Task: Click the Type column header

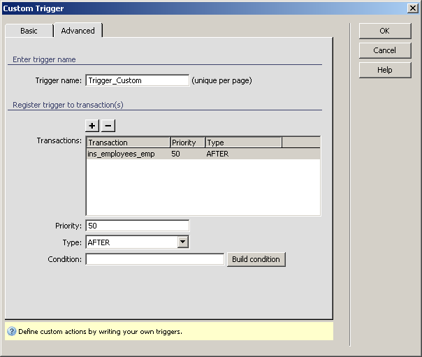Action: click(242, 143)
